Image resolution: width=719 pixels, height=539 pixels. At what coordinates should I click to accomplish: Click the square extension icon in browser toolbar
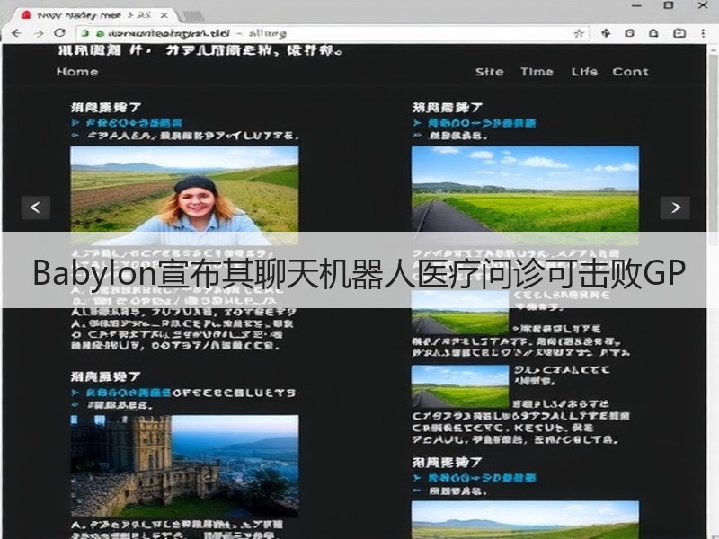[x=630, y=33]
